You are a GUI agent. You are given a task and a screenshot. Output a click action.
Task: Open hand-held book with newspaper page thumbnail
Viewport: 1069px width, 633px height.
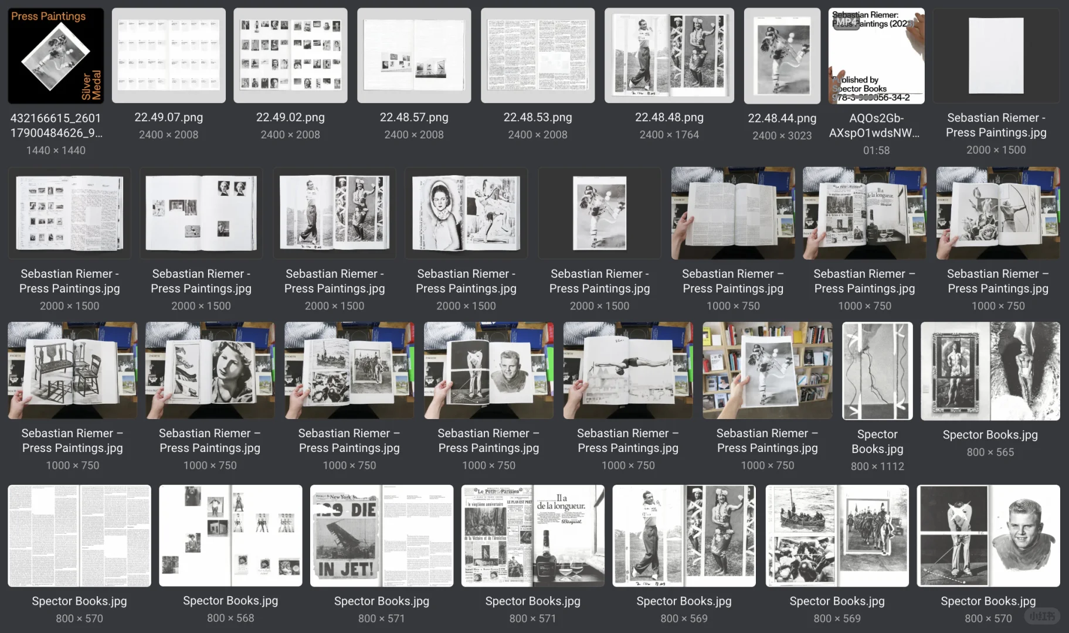tap(864, 213)
